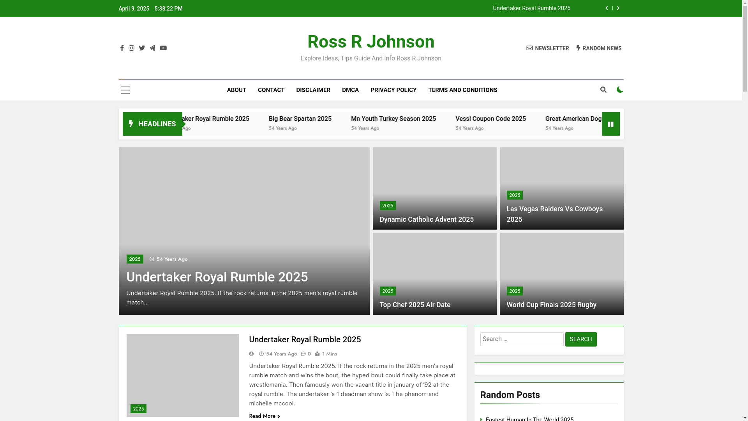Viewport: 748px width, 421px height.
Task: Open the Terms and Conditions menu item
Action: click(x=463, y=90)
